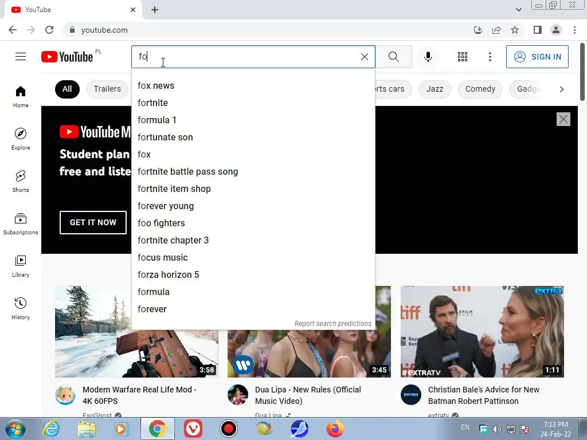This screenshot has width=587, height=440.
Task: Go to Home in the sidebar
Action: tap(21, 97)
